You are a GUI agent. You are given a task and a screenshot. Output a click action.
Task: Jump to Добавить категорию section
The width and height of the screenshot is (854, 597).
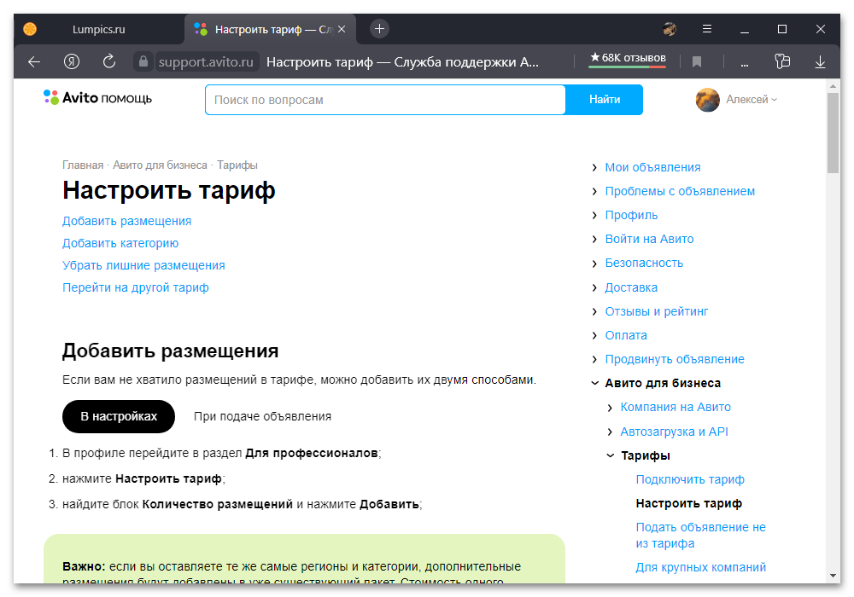click(x=120, y=244)
